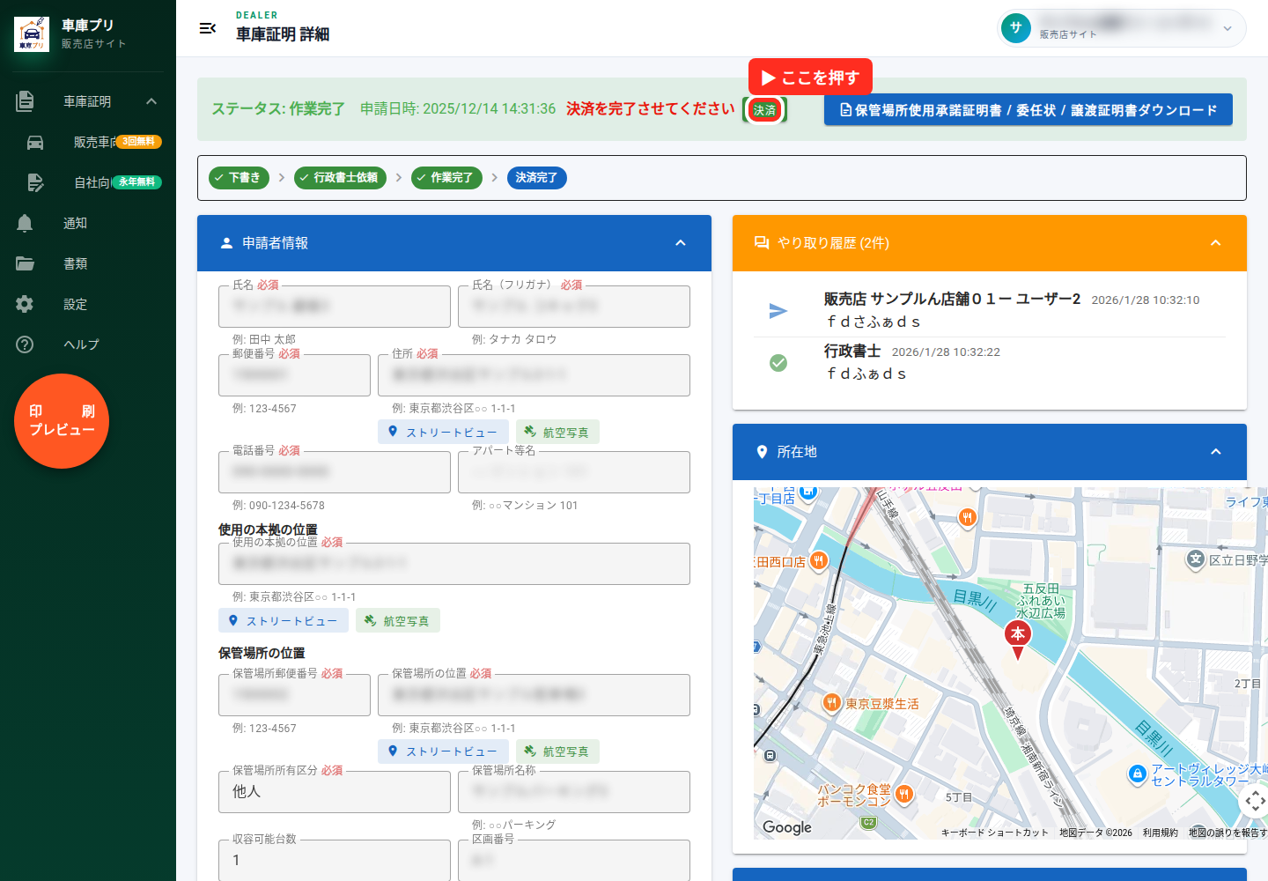Click the 区画番号 input field

click(x=574, y=861)
